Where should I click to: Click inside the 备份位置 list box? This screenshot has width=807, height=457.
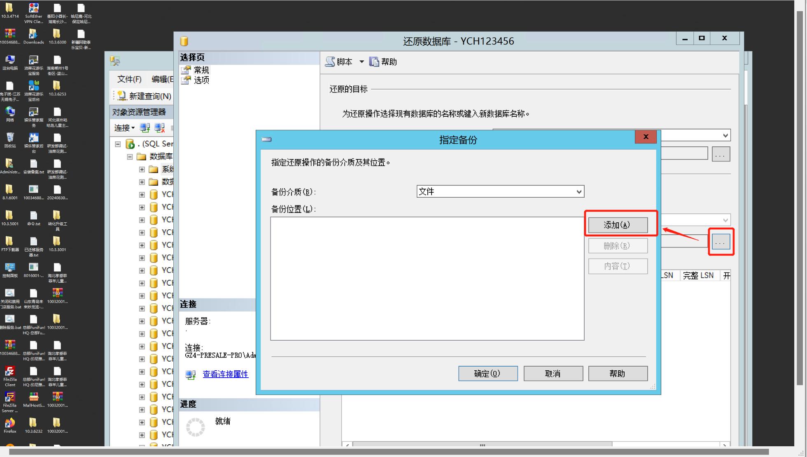point(427,279)
